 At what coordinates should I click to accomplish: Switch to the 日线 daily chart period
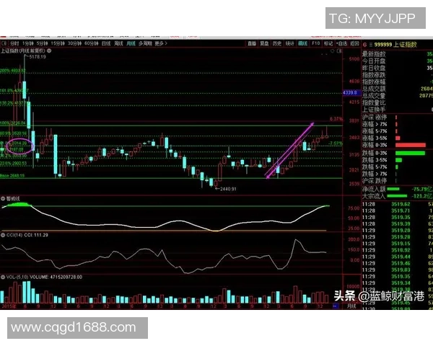coord(107,44)
